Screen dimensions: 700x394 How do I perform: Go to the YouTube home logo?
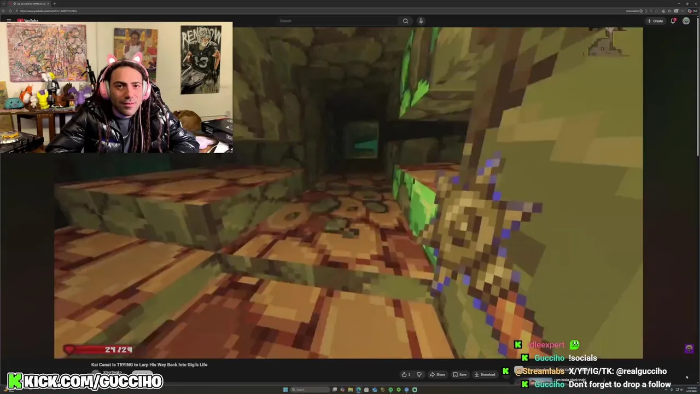coord(28,21)
